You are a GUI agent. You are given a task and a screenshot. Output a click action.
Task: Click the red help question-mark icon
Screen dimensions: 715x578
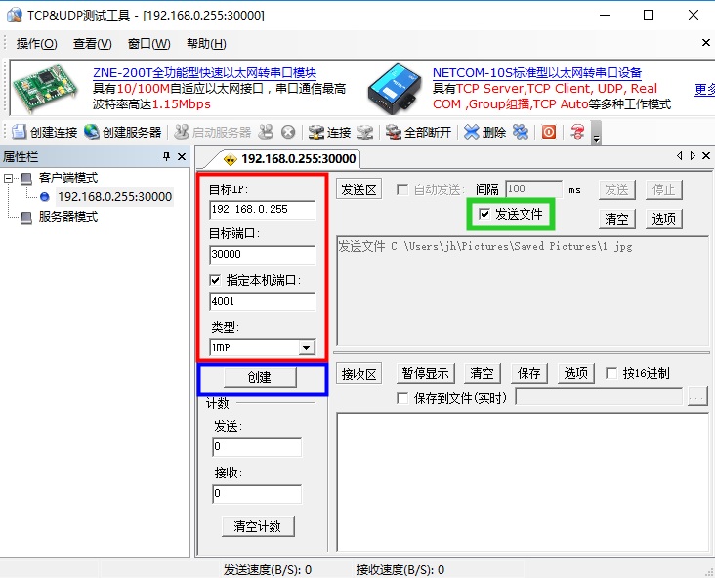pos(577,132)
